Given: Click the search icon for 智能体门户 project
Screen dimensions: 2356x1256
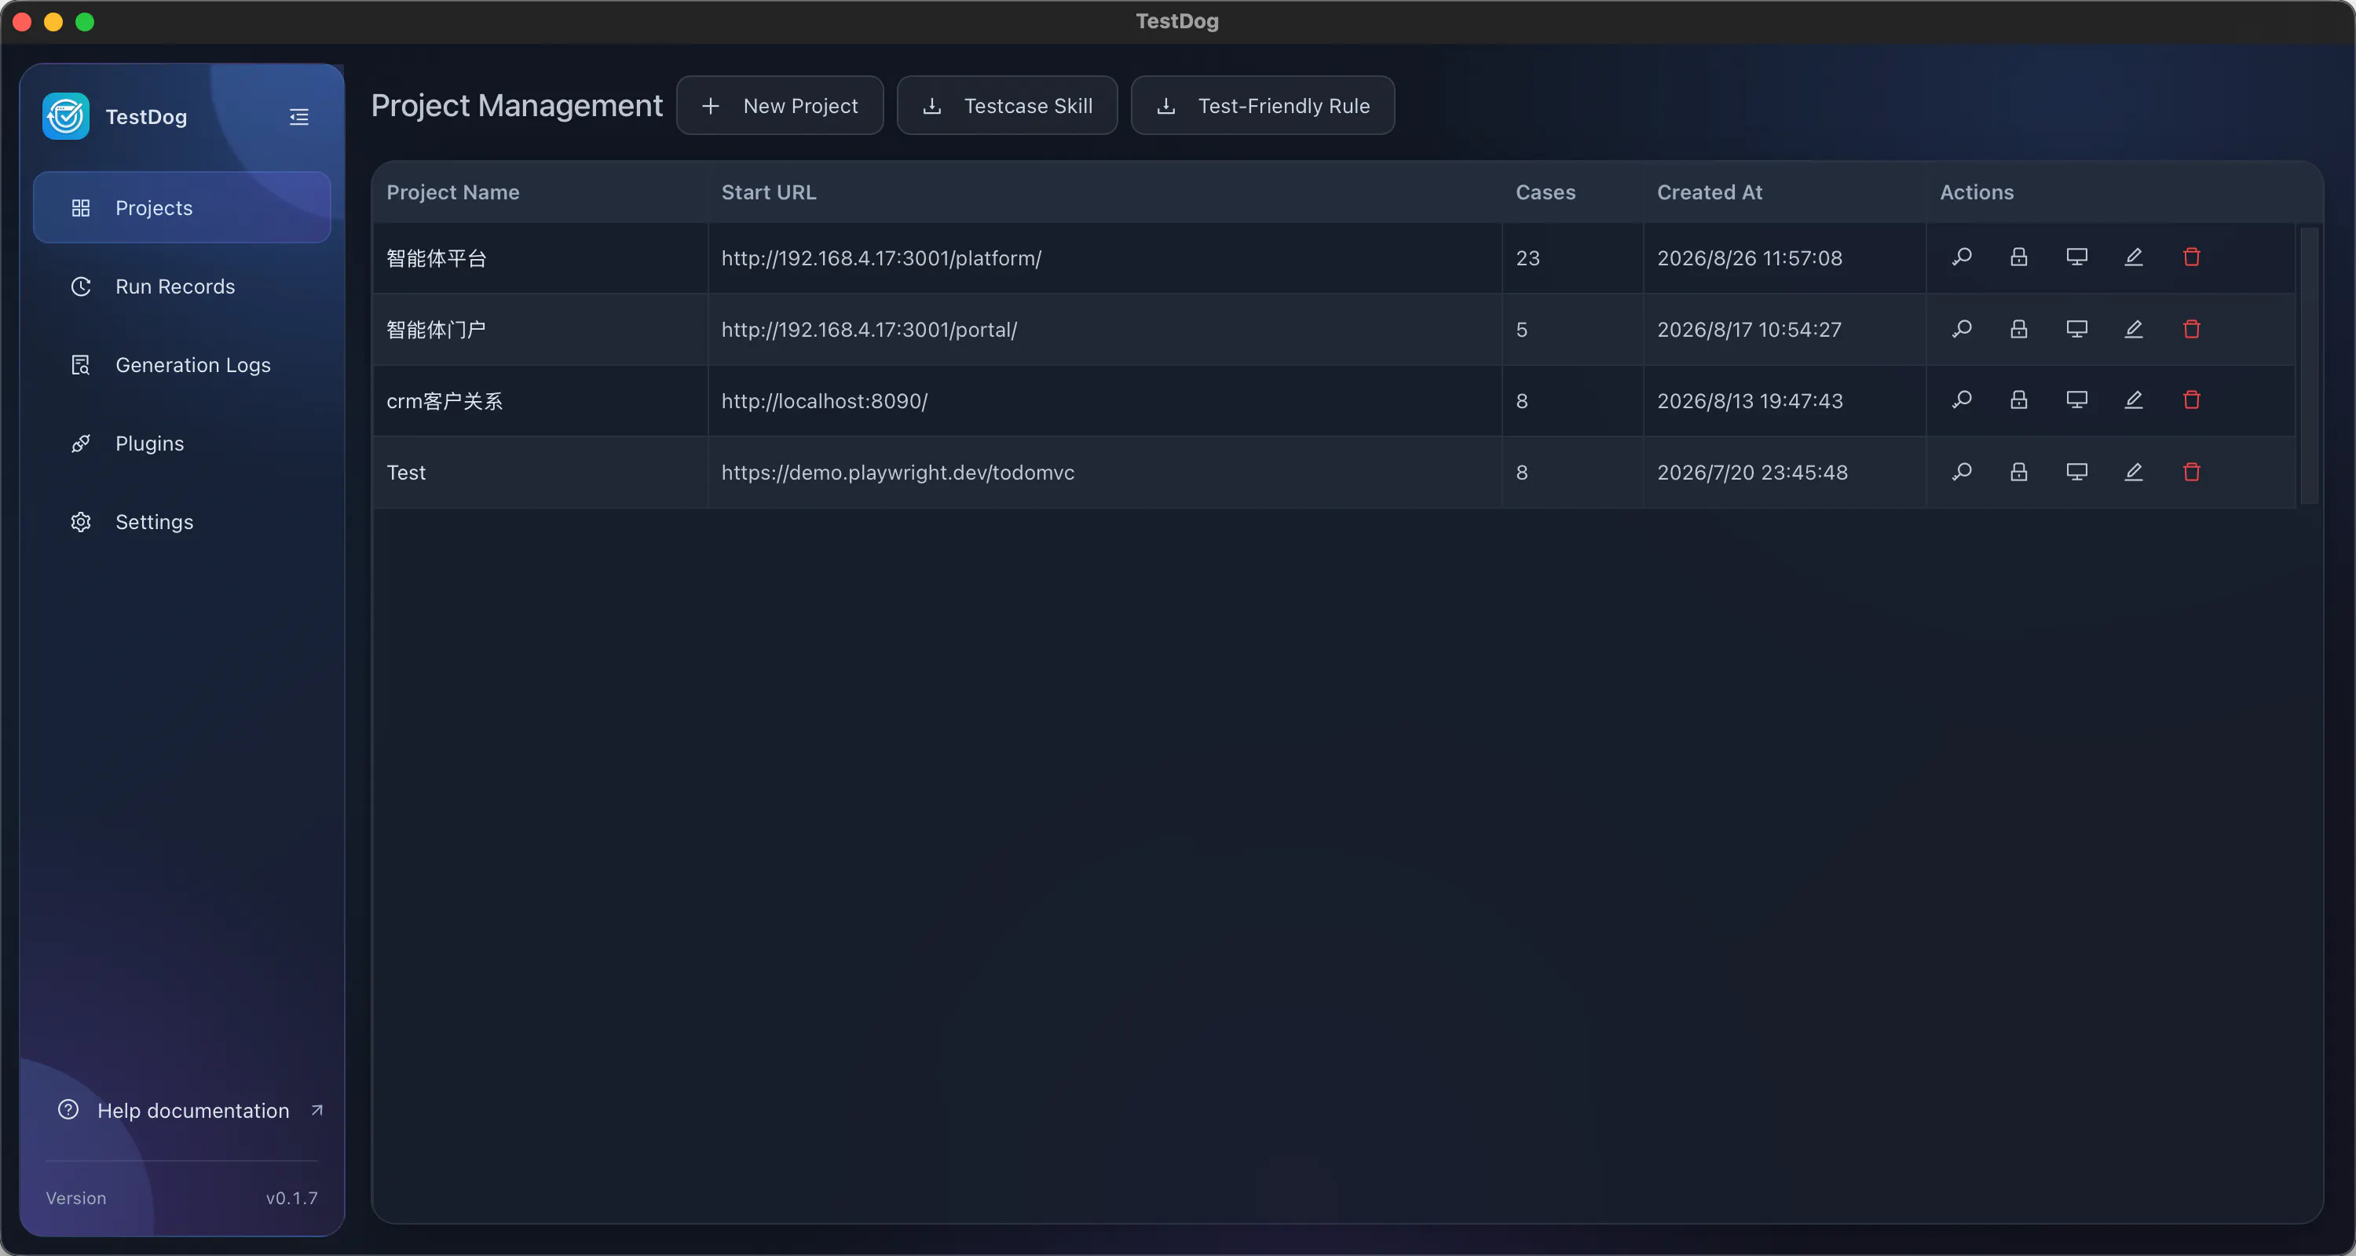Looking at the screenshot, I should [1962, 329].
